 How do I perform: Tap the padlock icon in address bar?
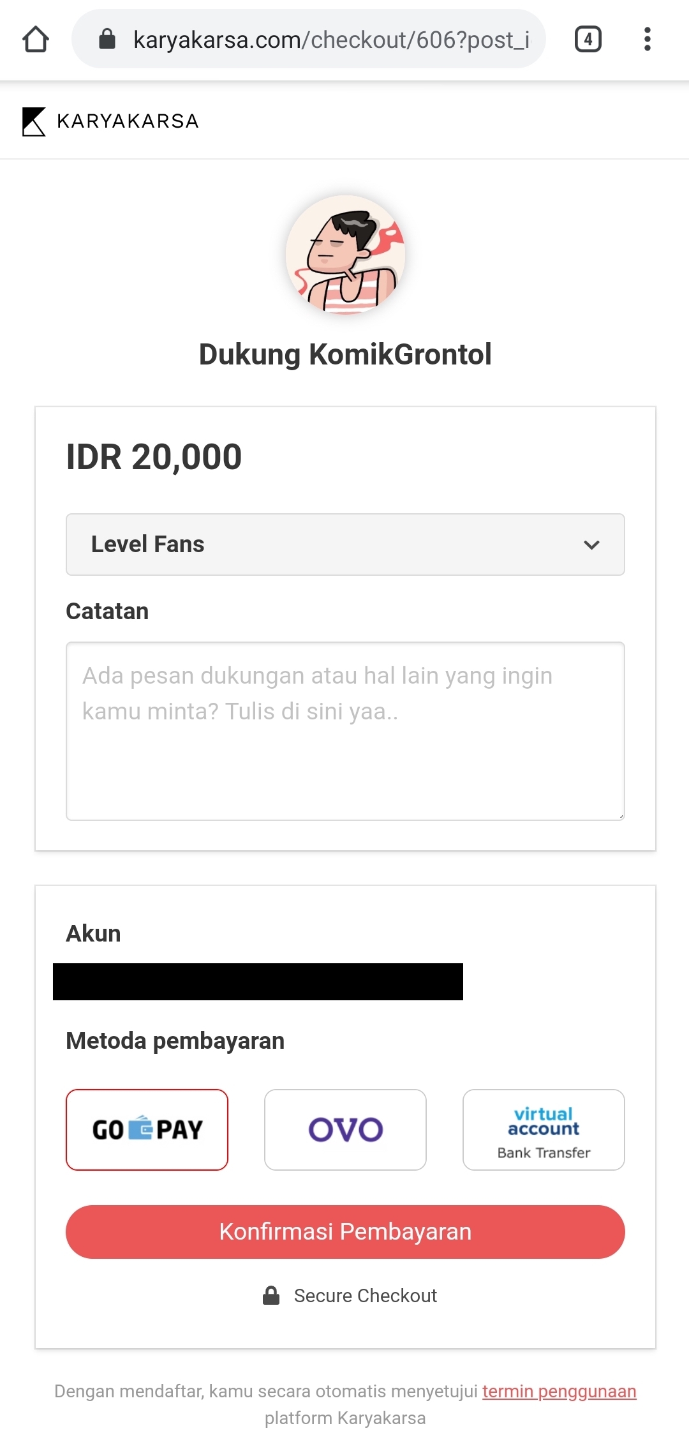coord(107,39)
